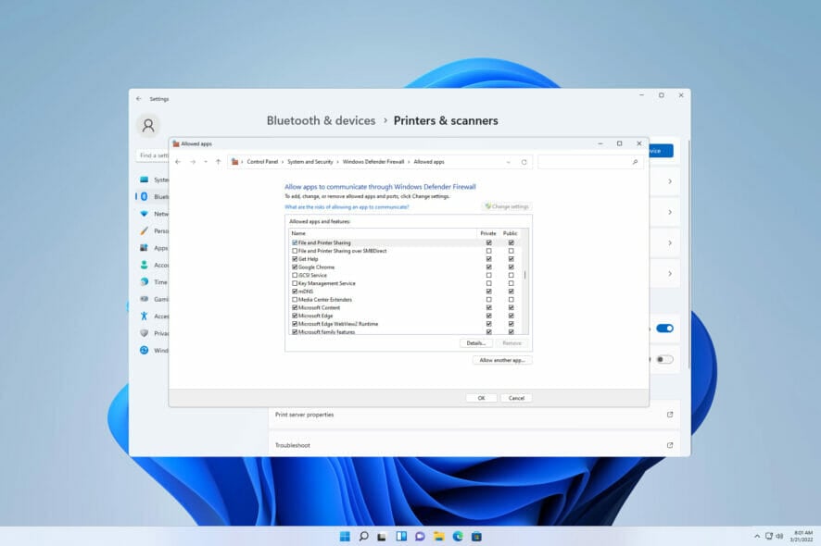Image resolution: width=821 pixels, height=546 pixels.
Task: Click Allow another app... button
Action: point(502,360)
